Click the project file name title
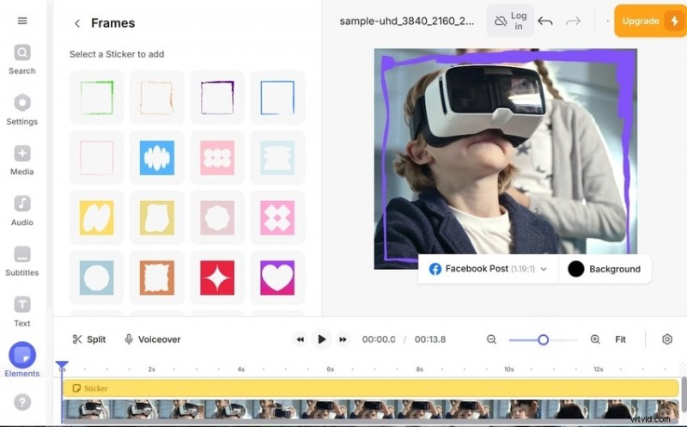 (406, 21)
